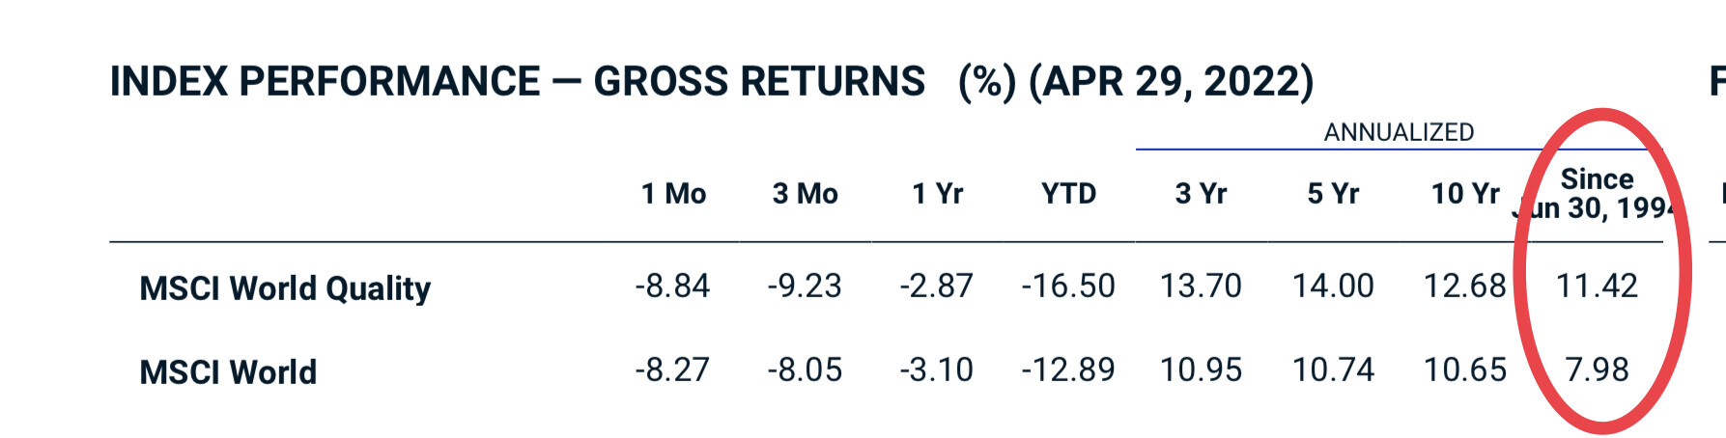This screenshot has width=1726, height=438.
Task: Click the -16.50 YTD value
Action: pos(1067,287)
